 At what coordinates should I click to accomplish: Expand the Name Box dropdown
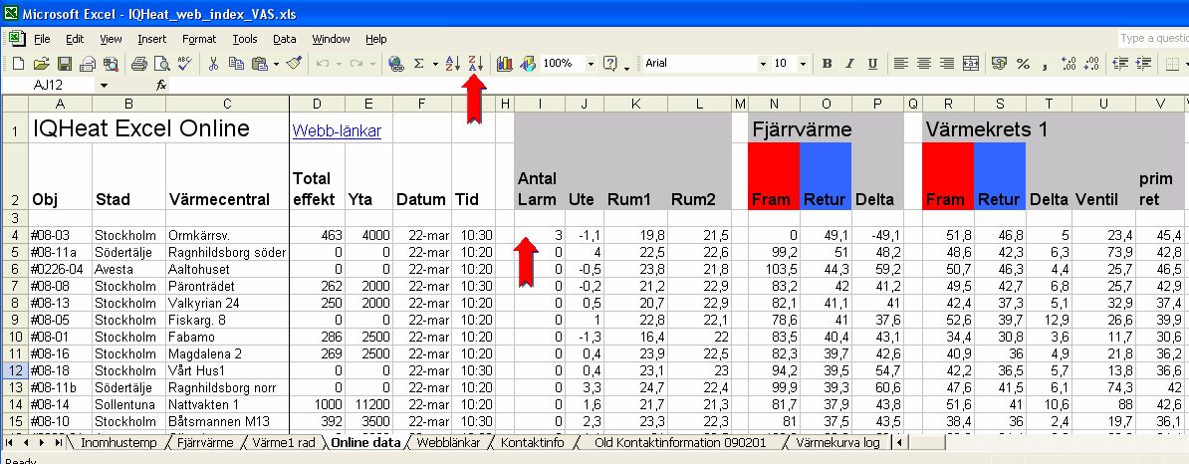point(104,86)
